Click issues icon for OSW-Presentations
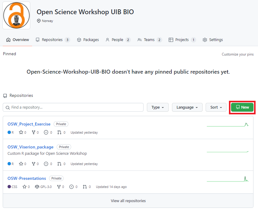258x213 pixels. coord(72,187)
